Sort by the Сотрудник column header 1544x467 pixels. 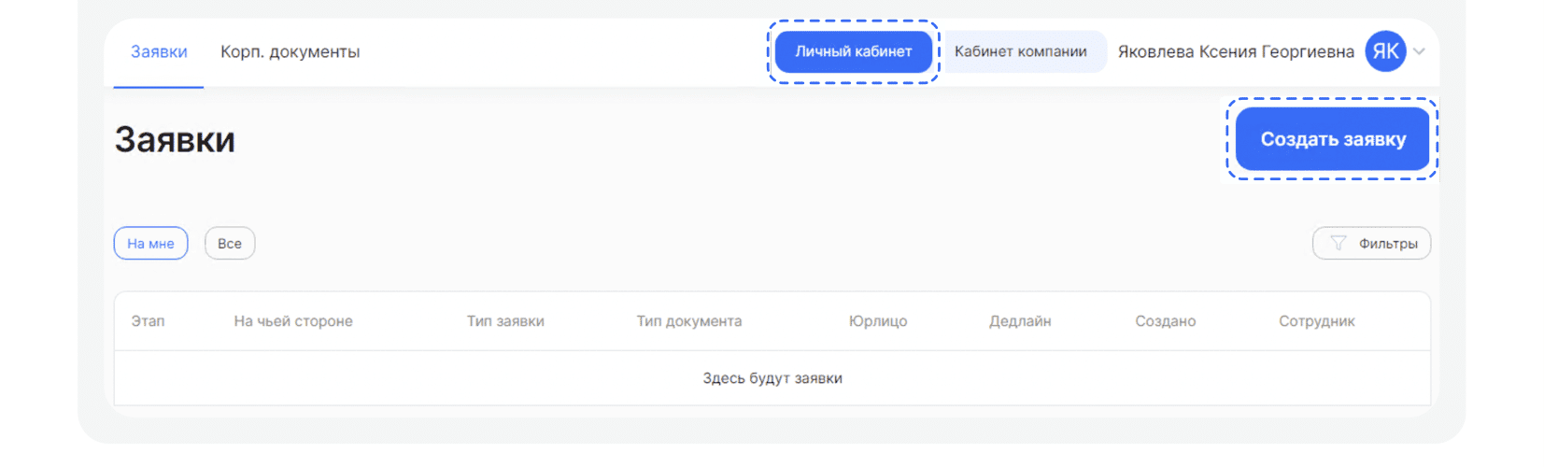tap(1317, 321)
